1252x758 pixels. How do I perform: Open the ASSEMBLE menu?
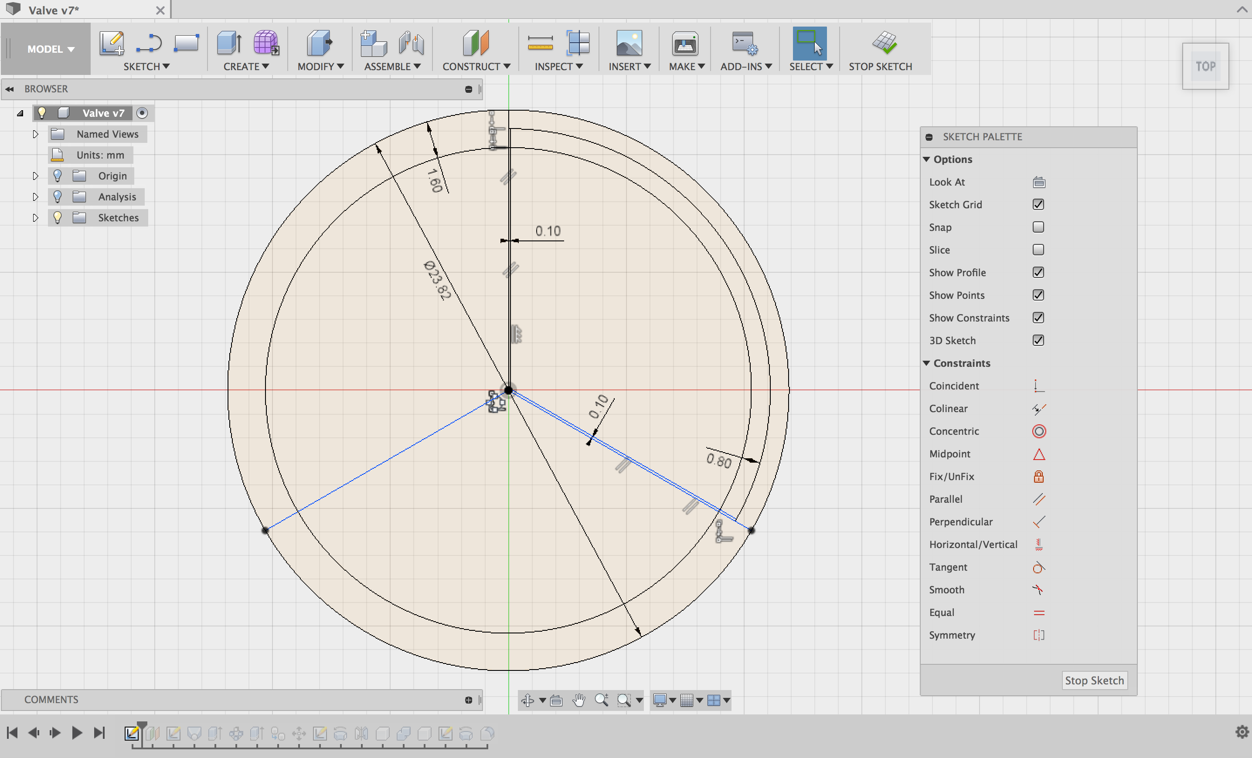392,67
